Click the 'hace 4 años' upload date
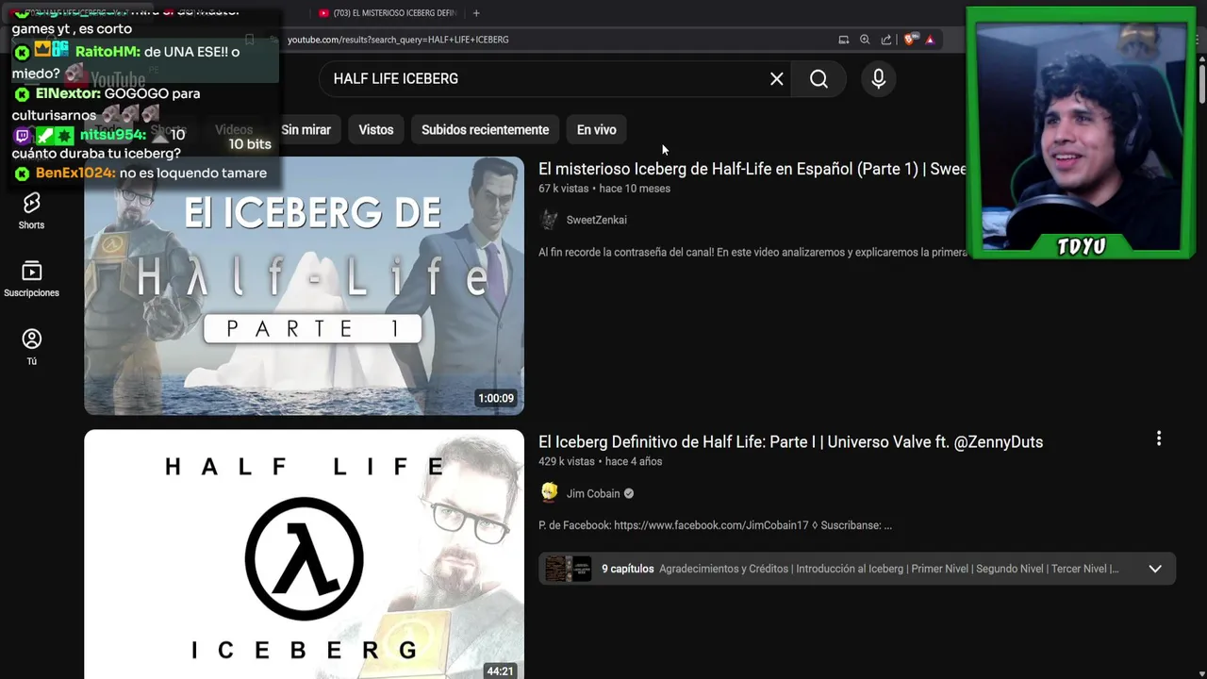 coord(634,462)
